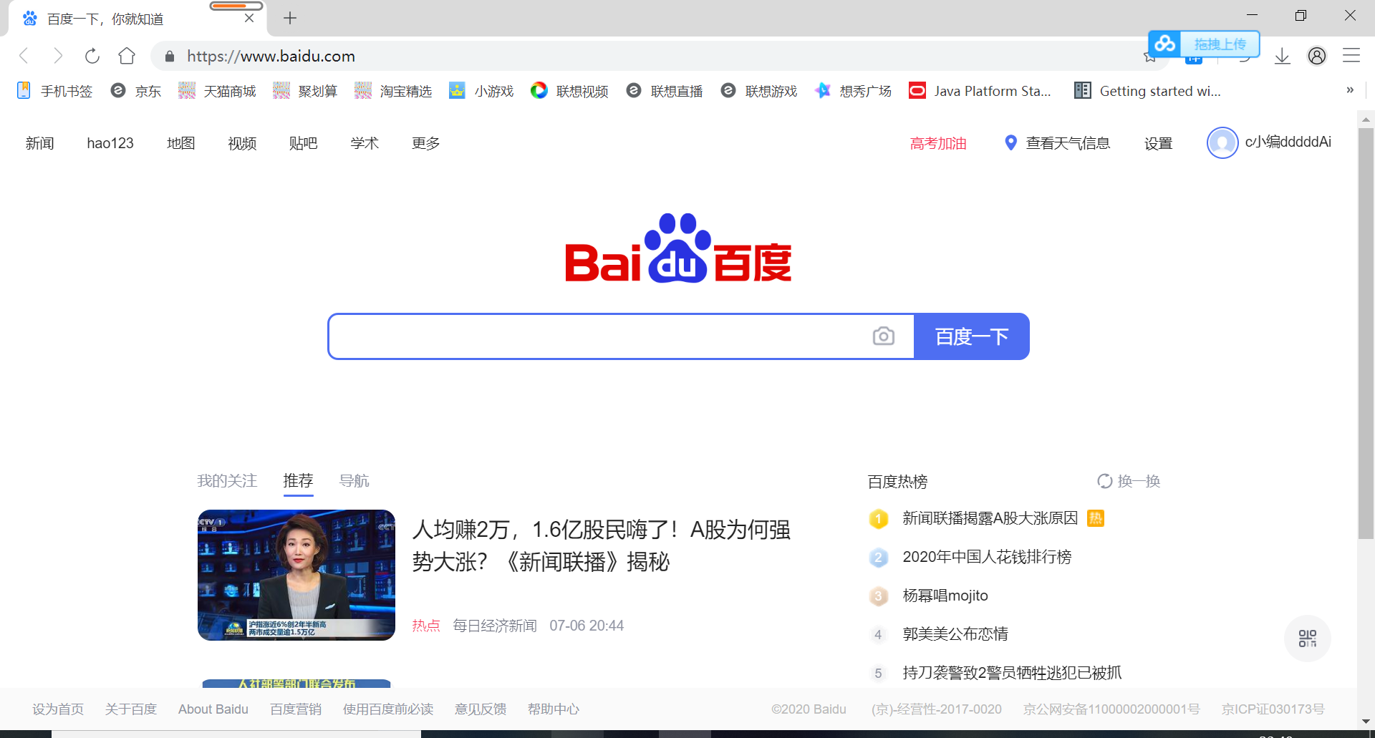Viewport: 1375px width, 738px height.
Task: Click the user avatar icon
Action: click(x=1222, y=142)
